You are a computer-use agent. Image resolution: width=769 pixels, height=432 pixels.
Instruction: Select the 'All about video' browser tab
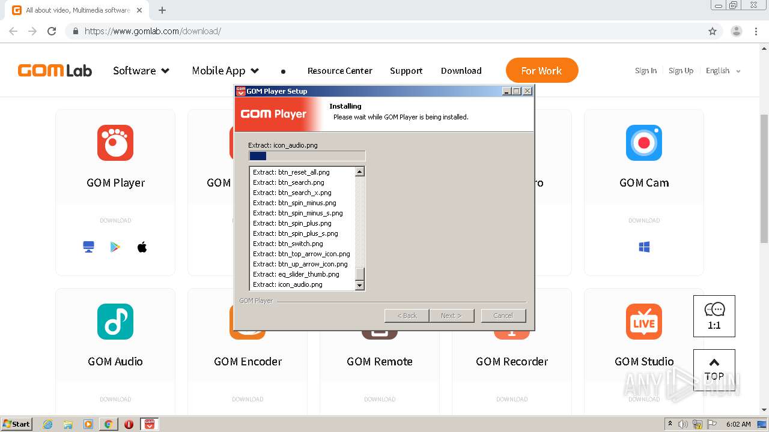pos(77,10)
